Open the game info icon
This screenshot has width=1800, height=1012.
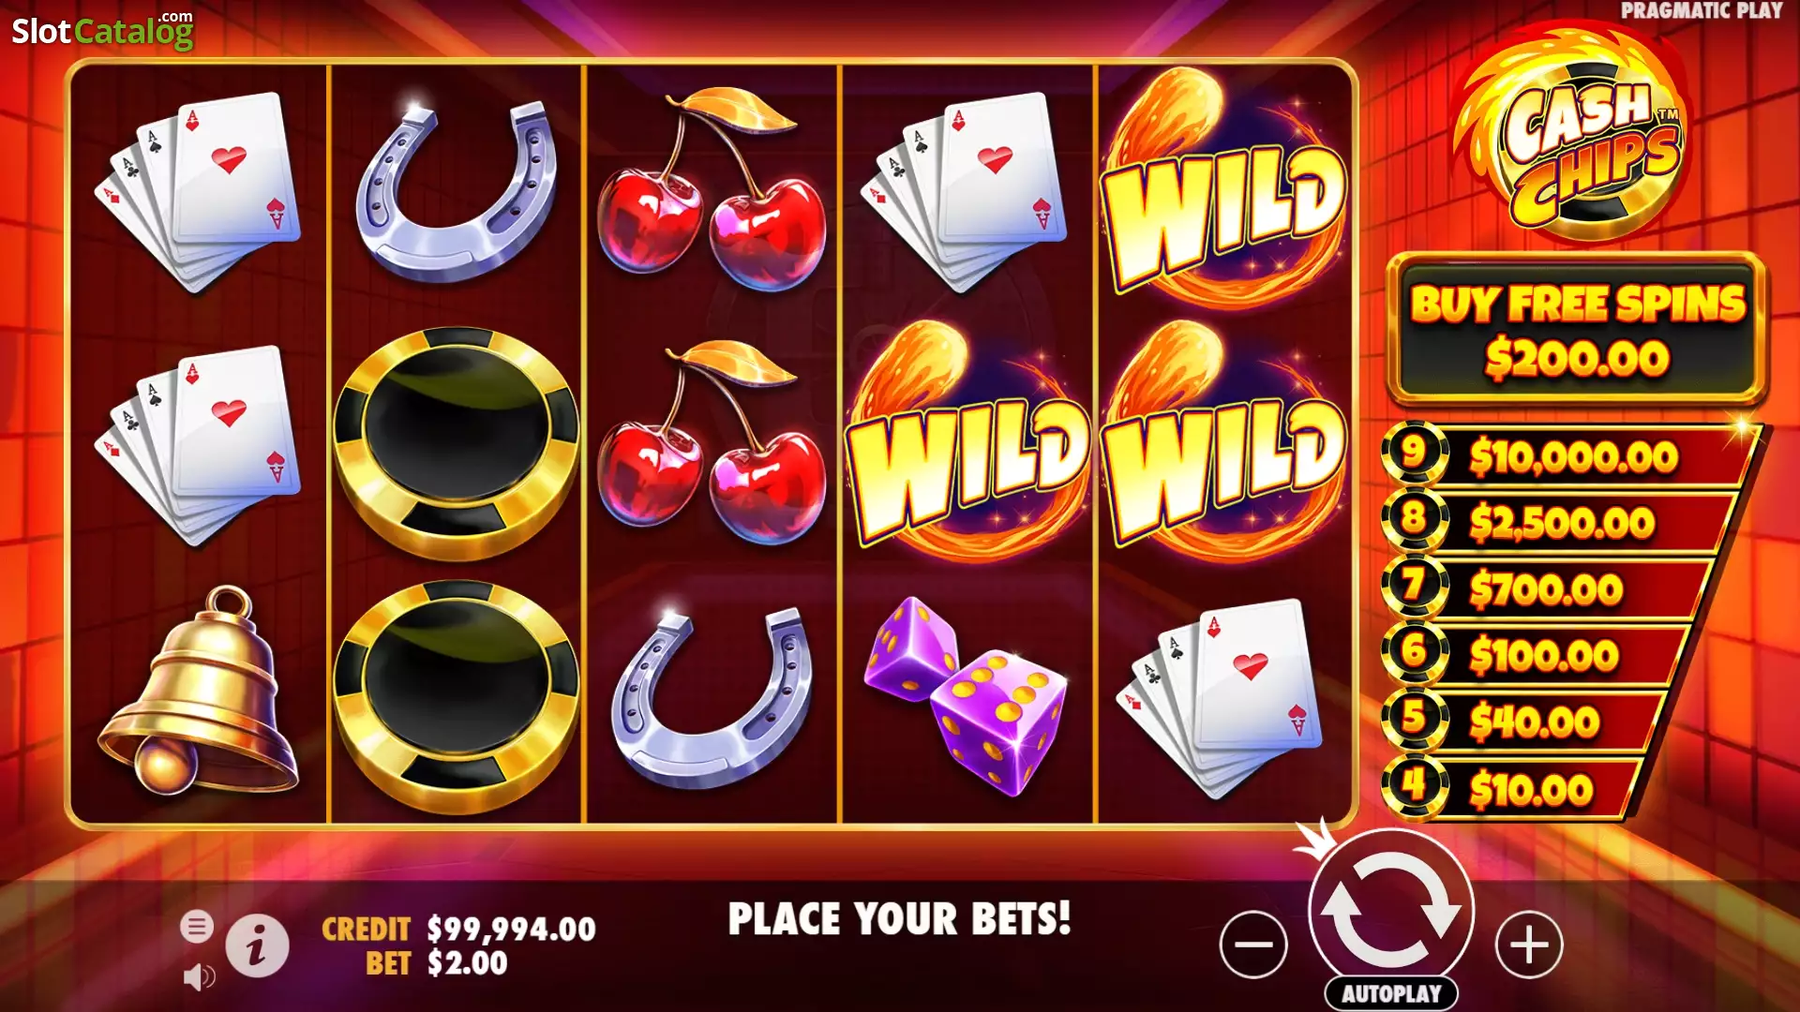(257, 945)
